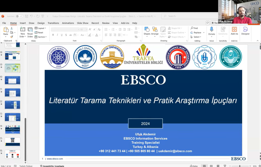Open the Review tab
Image resolution: width=261 pixels, height=167 pixels.
(106, 23)
